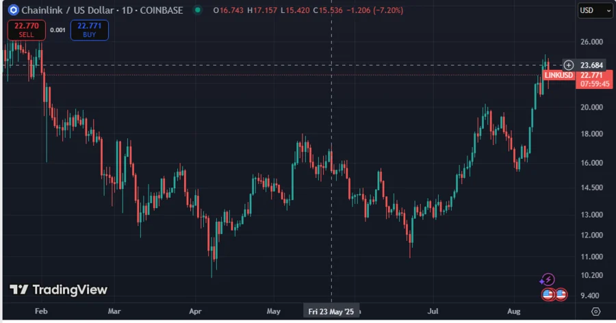Click the H17.157 high value
616x323 pixels.
coord(262,10)
